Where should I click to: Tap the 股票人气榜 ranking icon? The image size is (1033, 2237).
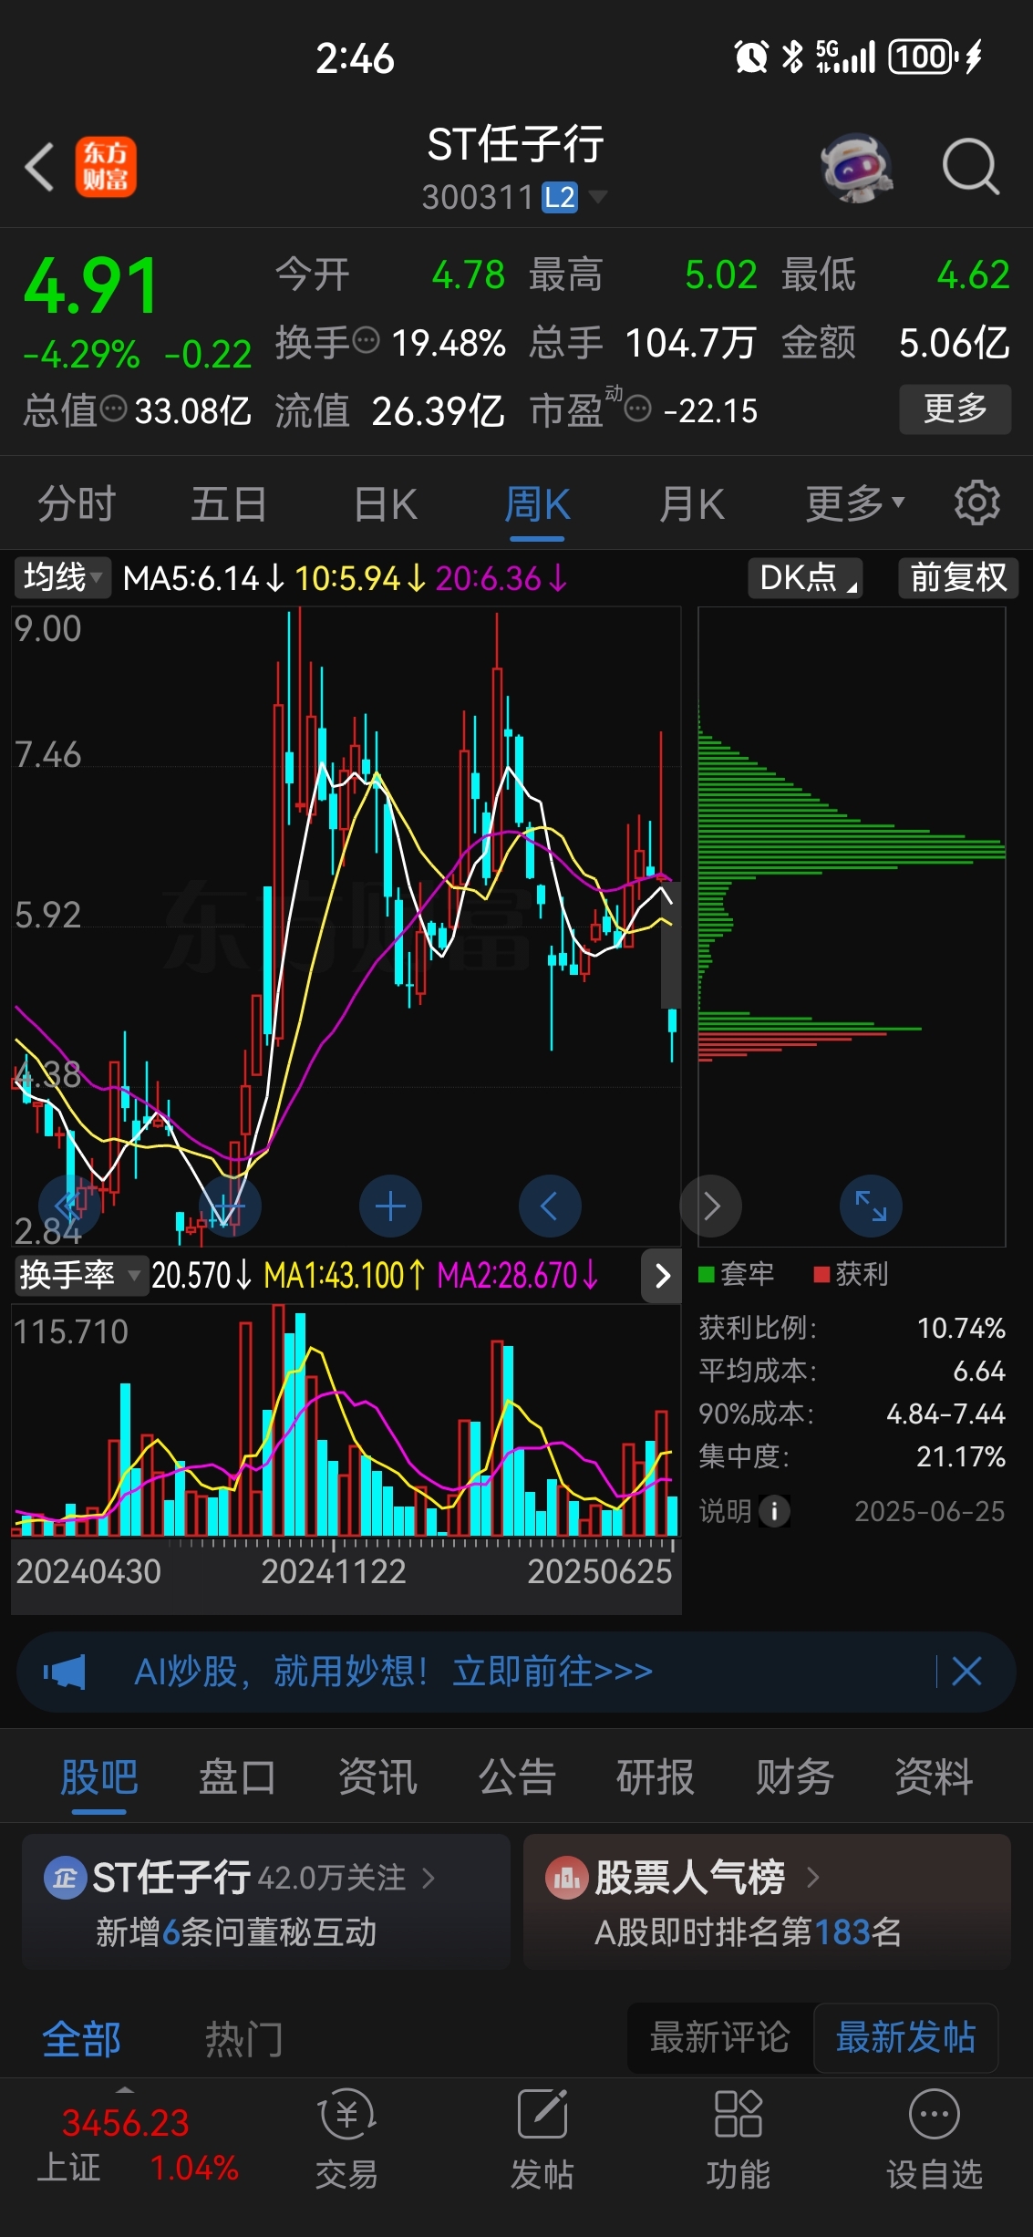click(x=566, y=1879)
